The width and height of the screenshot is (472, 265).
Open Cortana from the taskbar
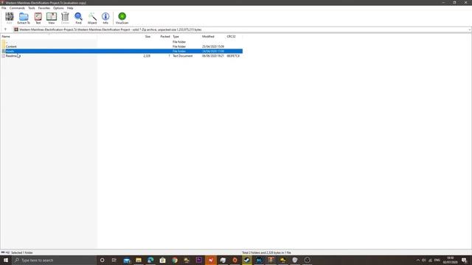(102, 260)
